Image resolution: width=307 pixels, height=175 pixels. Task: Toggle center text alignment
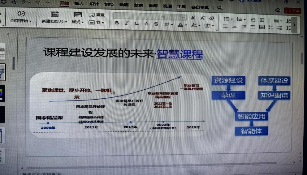tap(235, 27)
